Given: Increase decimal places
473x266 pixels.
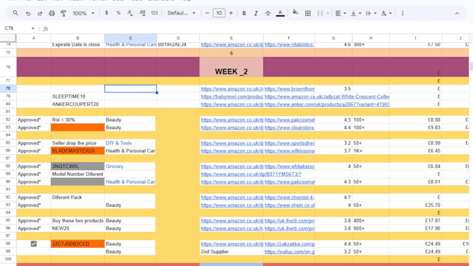Looking at the screenshot, I should coord(142,13).
